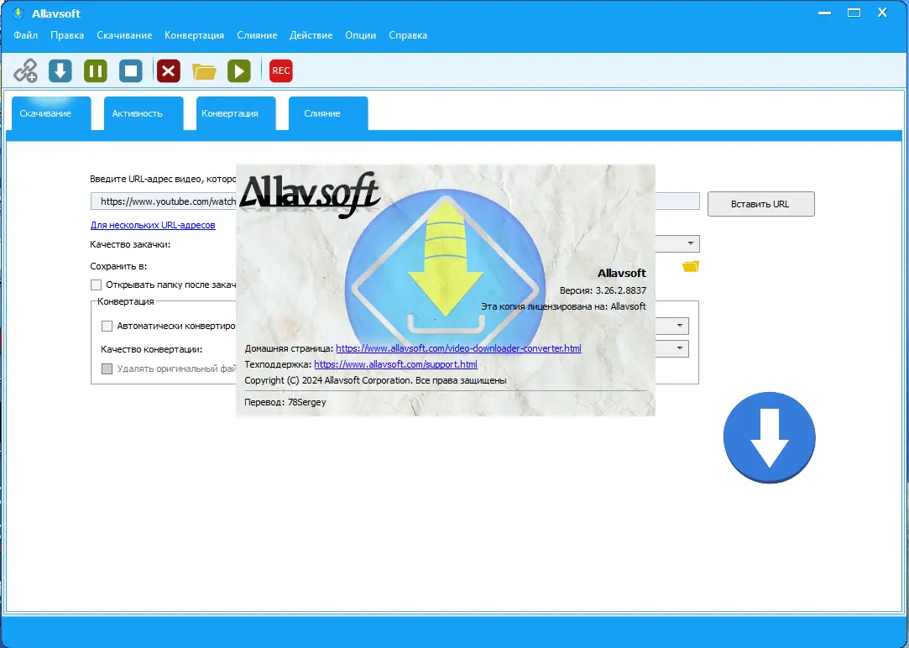The image size is (909, 648).
Task: Expand the 'Качество конвертации' dropdown
Action: click(679, 348)
